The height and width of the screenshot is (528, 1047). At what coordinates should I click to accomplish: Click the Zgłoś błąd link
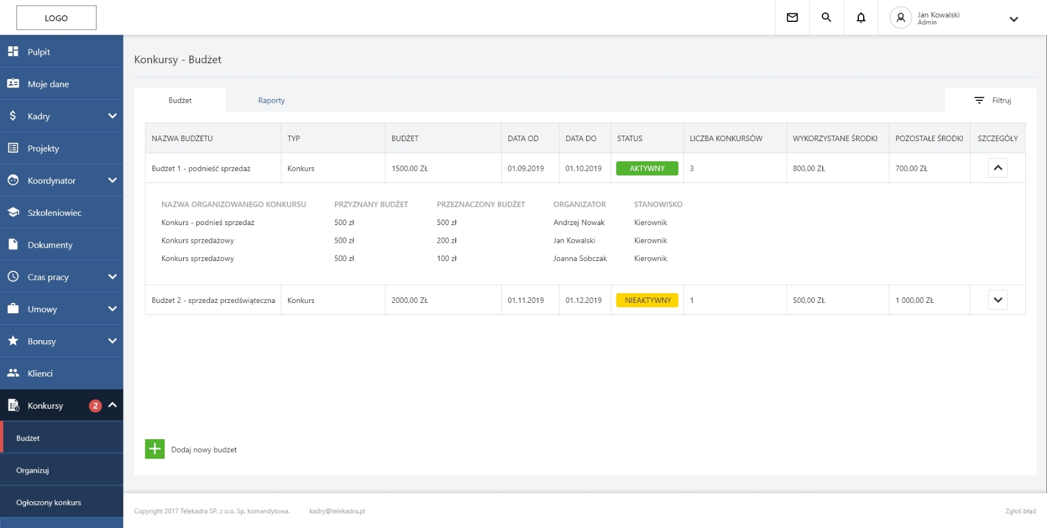point(1020,511)
